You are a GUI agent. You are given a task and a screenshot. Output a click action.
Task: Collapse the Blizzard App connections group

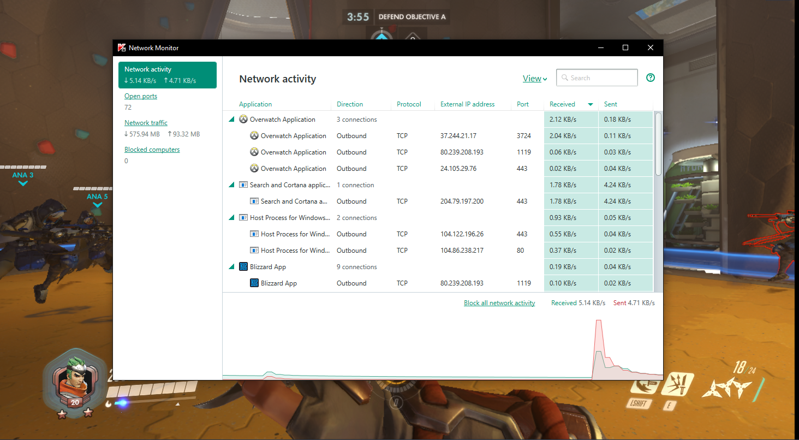232,267
